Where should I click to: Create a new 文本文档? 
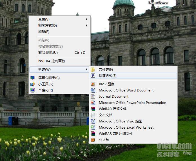[133, 115]
